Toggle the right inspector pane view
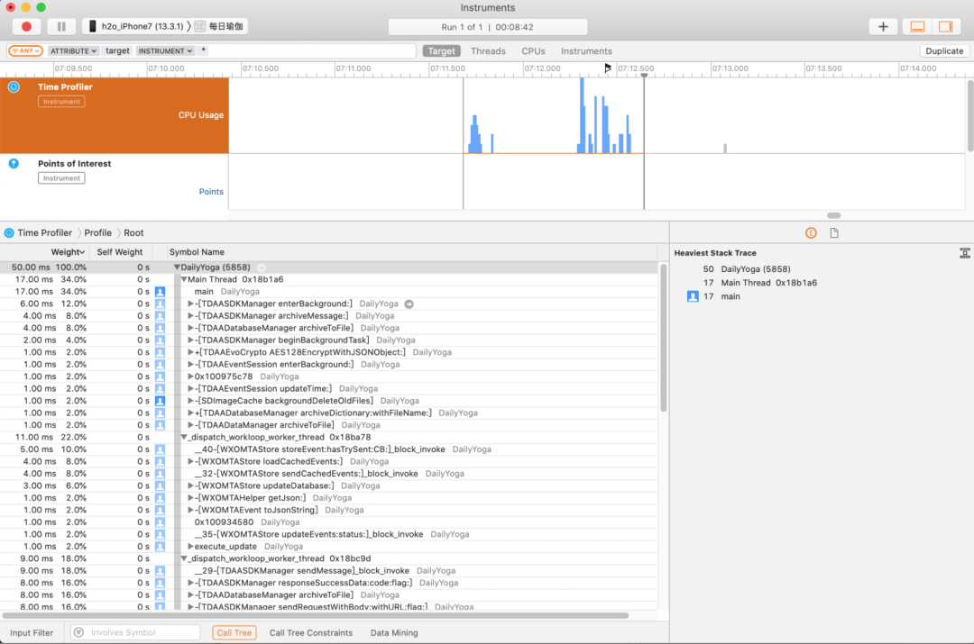This screenshot has width=974, height=644. (x=945, y=27)
